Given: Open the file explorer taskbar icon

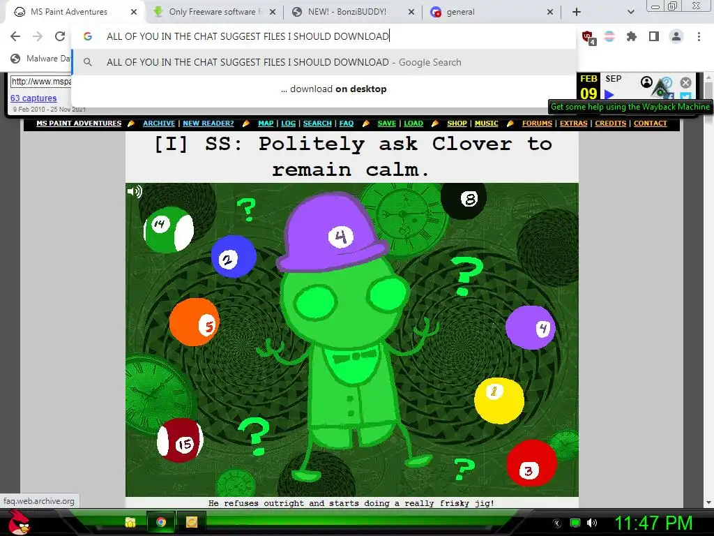Looking at the screenshot, I should (x=130, y=522).
